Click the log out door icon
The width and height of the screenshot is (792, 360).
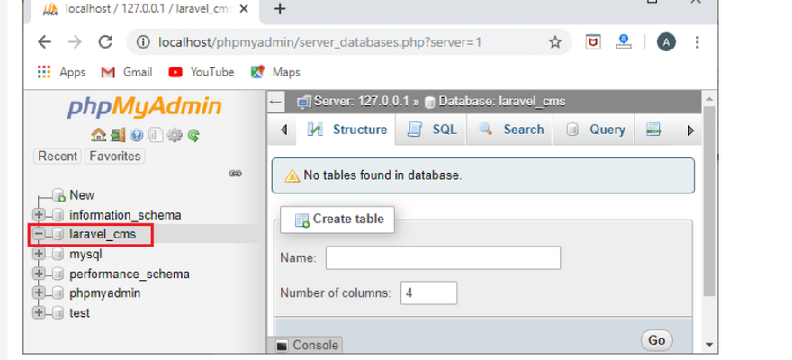(x=118, y=135)
